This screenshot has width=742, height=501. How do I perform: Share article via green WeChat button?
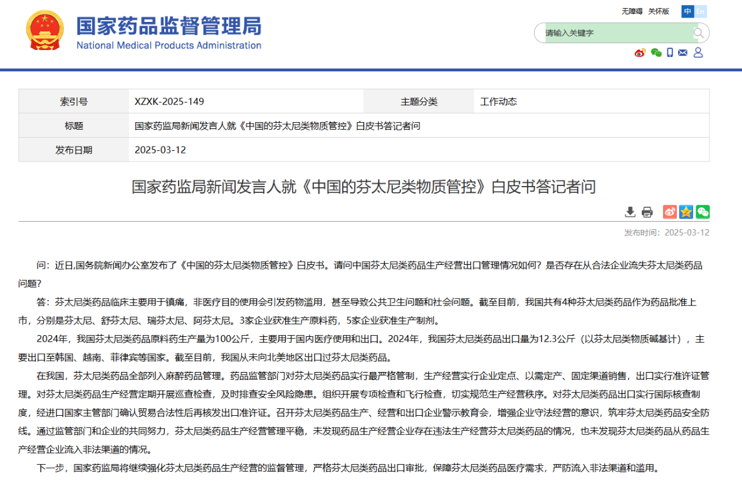click(703, 212)
